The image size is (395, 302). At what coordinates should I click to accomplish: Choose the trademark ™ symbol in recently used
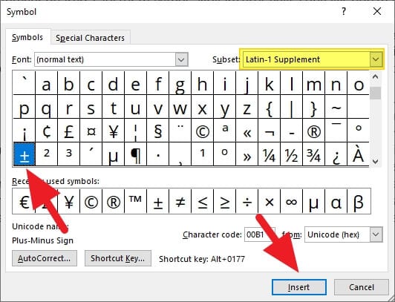click(x=136, y=201)
